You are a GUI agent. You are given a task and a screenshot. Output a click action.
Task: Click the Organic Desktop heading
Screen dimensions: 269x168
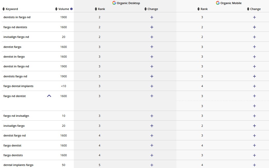[x=126, y=3]
